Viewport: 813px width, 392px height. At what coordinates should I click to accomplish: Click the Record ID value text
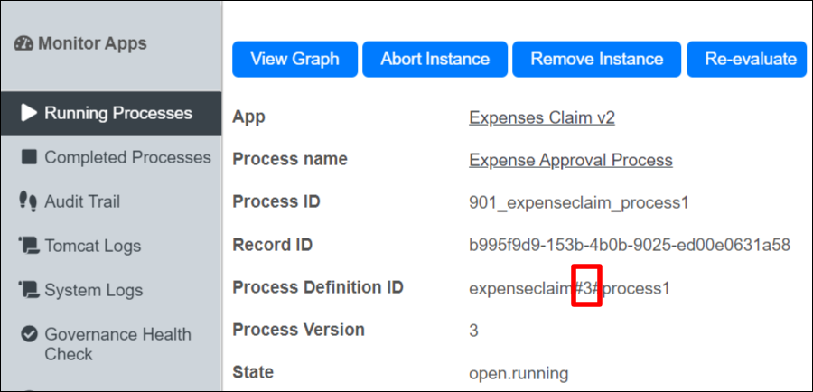[x=630, y=245]
